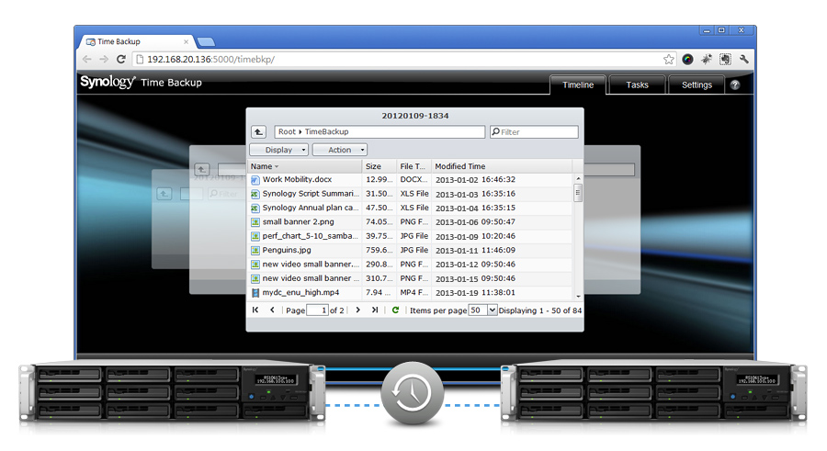Jump to the first page of files
The width and height of the screenshot is (827, 451).
(255, 310)
